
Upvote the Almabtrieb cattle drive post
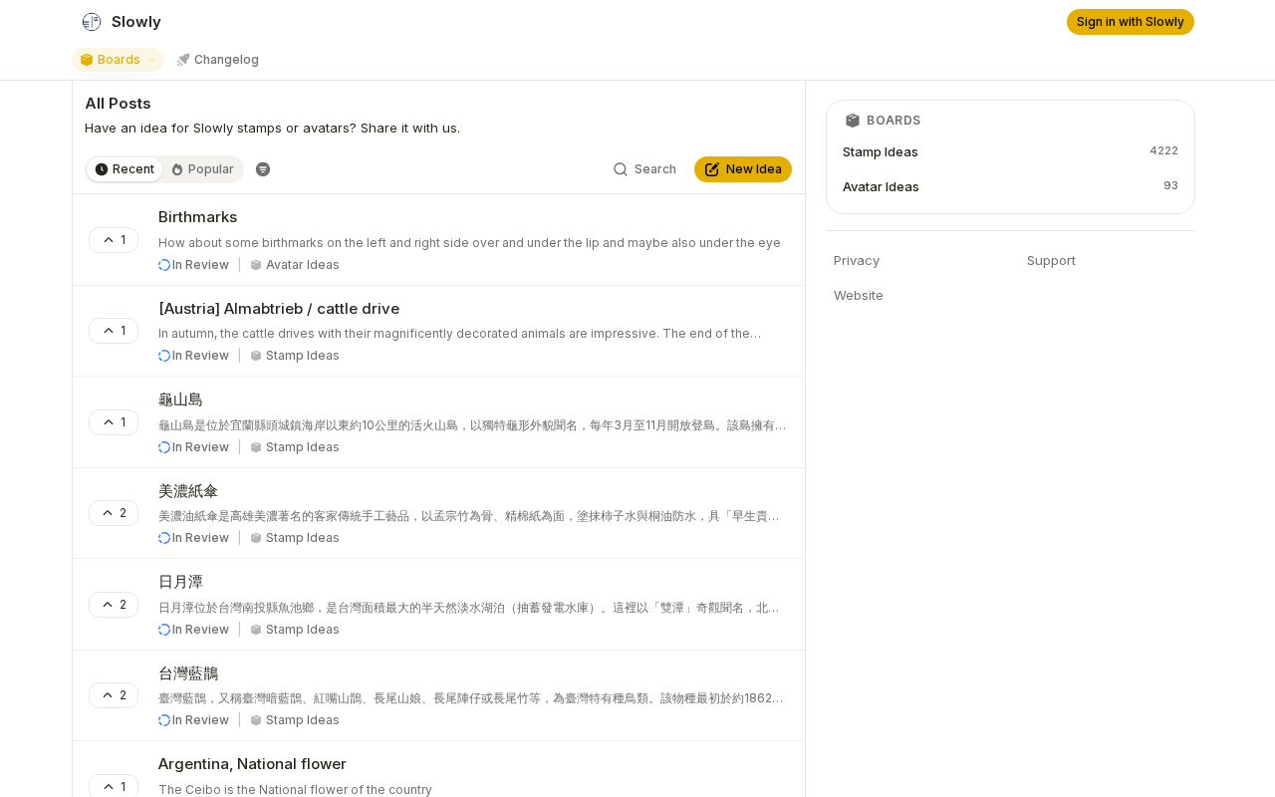(x=114, y=331)
